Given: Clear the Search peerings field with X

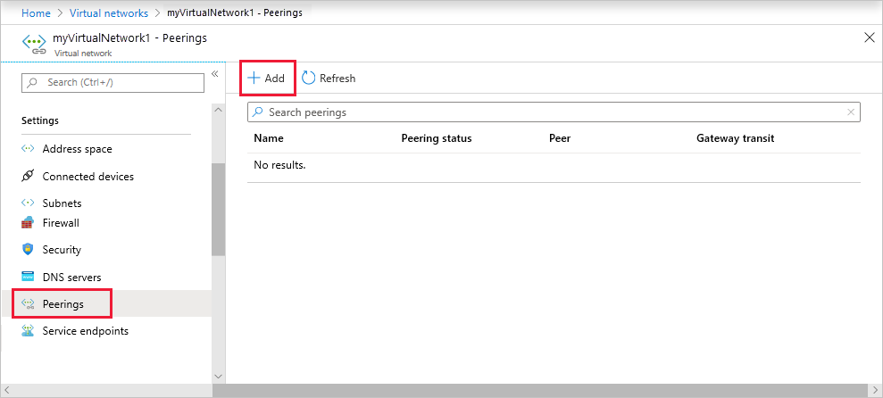Looking at the screenshot, I should [851, 112].
